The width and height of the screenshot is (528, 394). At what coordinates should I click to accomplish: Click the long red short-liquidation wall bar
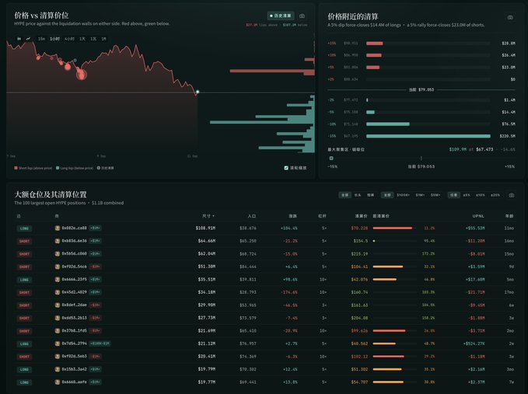272,71
